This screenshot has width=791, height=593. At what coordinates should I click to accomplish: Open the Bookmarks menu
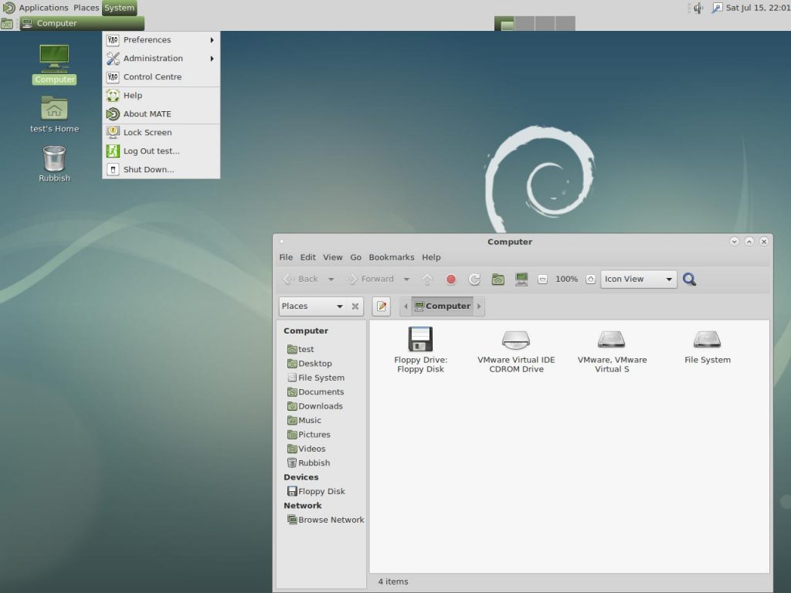(392, 257)
